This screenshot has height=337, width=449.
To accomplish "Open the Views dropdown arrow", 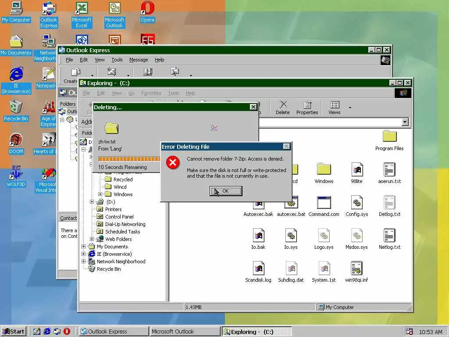I will tap(350, 108).
